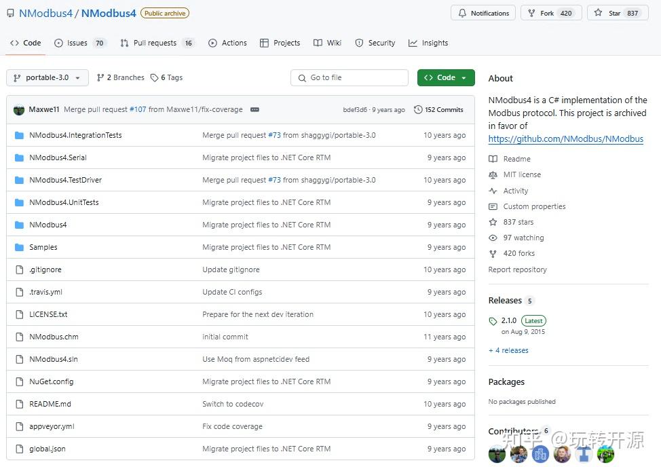The image size is (661, 467).
Task: Switch to the Issues tab
Action: pos(76,43)
